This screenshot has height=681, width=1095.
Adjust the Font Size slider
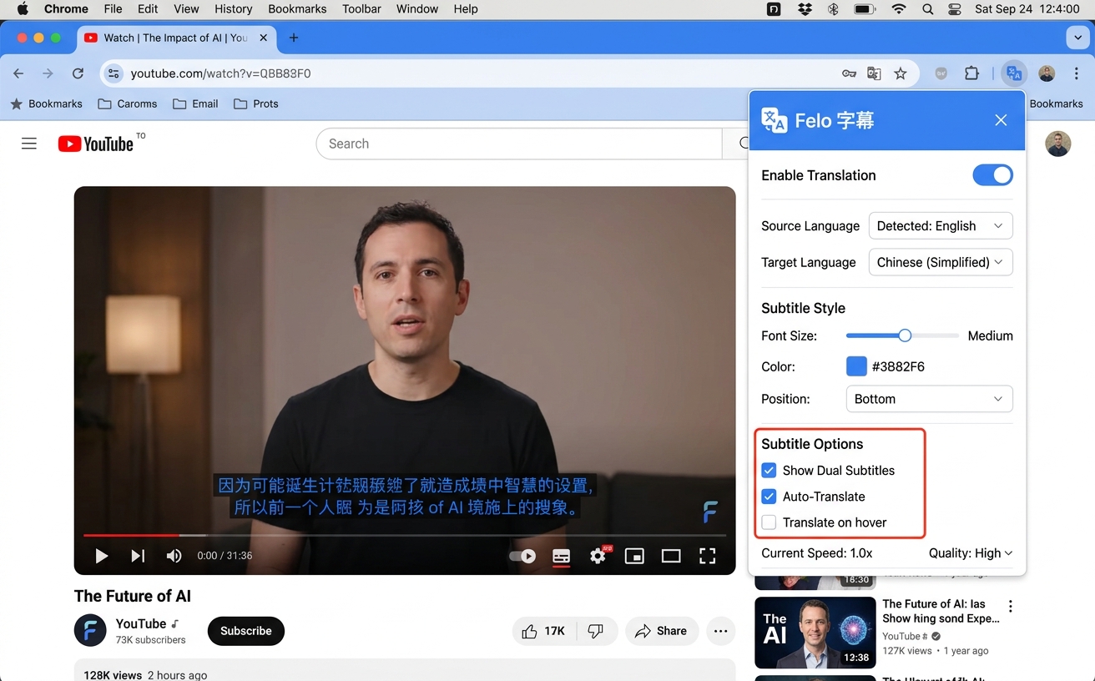(x=904, y=335)
